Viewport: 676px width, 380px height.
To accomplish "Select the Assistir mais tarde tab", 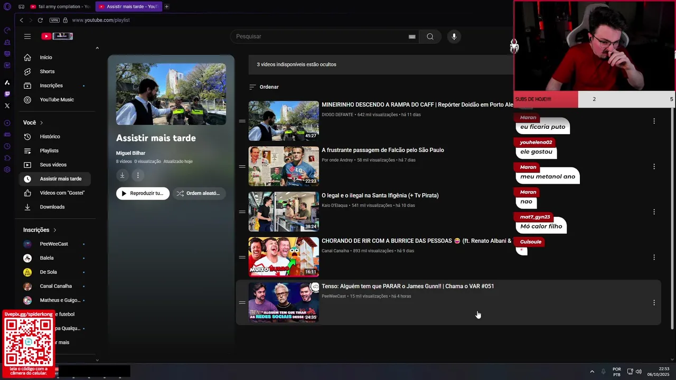I will pos(129,6).
